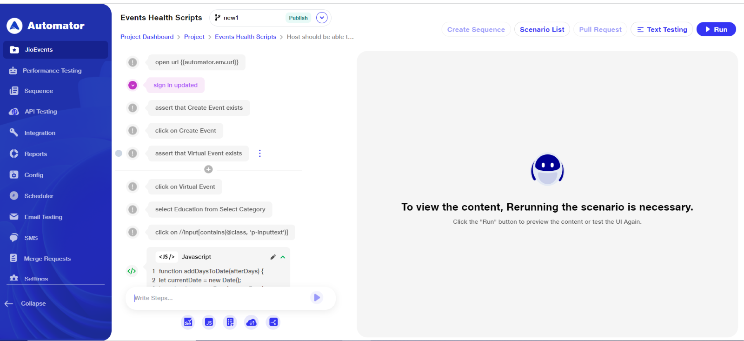This screenshot has width=744, height=341.
Task: Click the Create Sequence button
Action: pyautogui.click(x=476, y=29)
